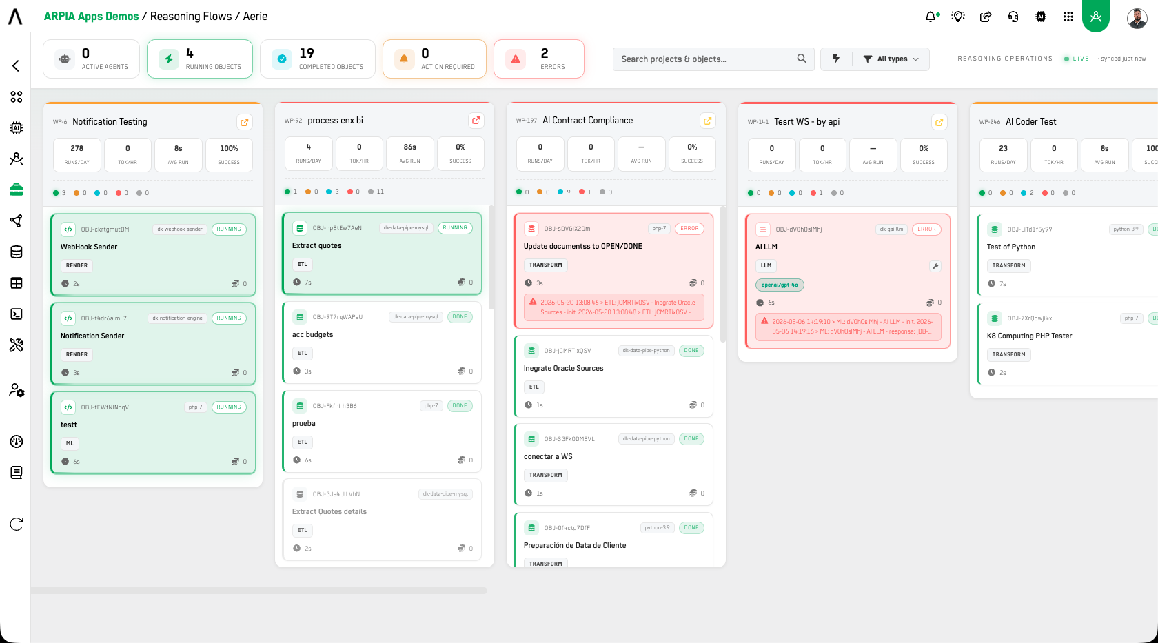Click the AI Coder Test project title

click(x=1030, y=122)
